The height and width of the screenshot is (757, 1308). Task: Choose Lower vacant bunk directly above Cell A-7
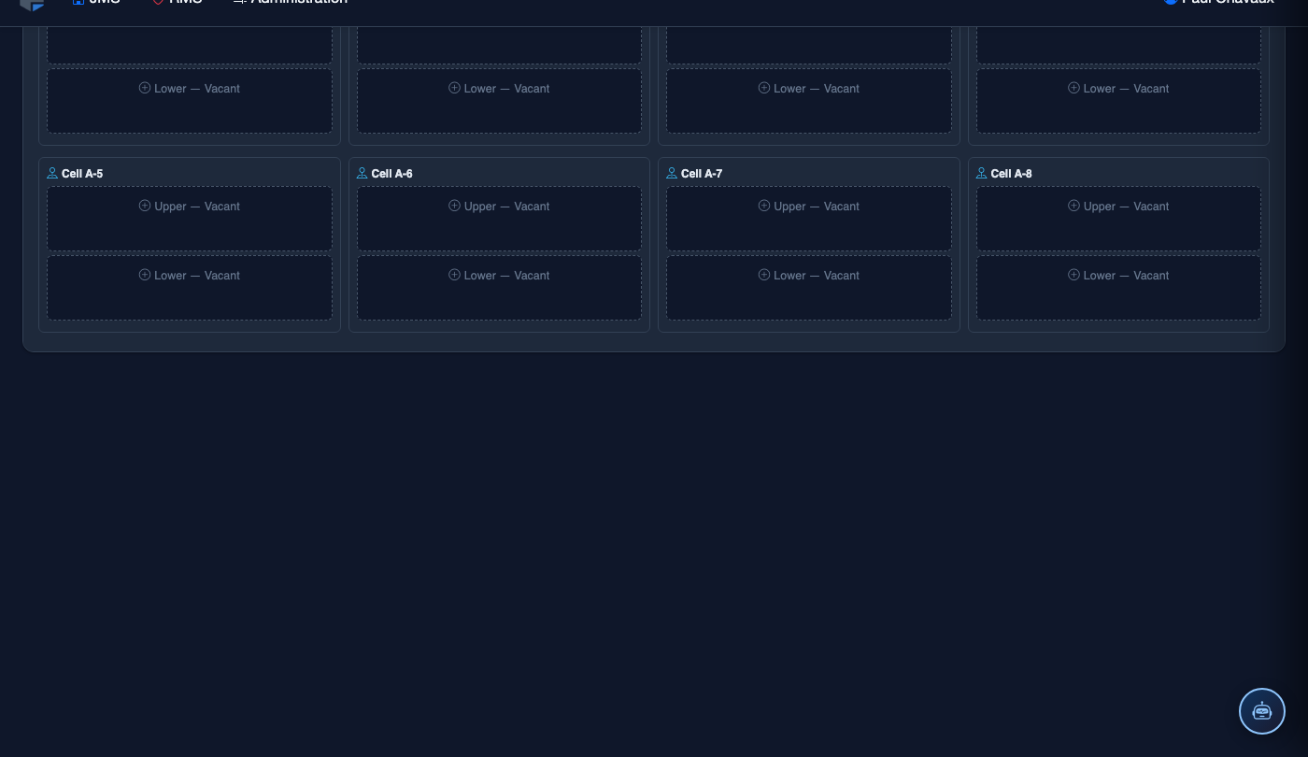click(x=809, y=101)
